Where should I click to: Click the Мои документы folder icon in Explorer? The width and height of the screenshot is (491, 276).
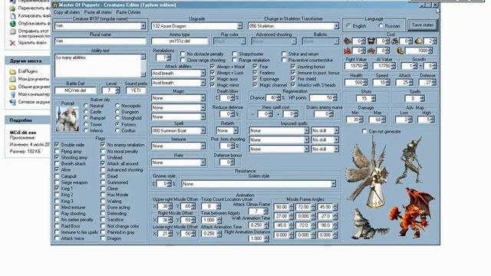pos(12,79)
